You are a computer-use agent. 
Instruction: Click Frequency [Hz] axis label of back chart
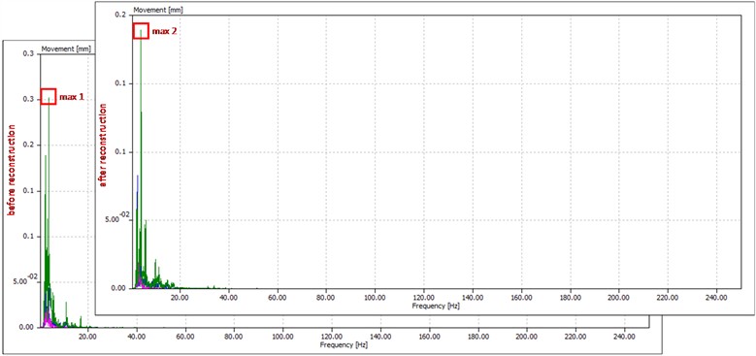339,344
